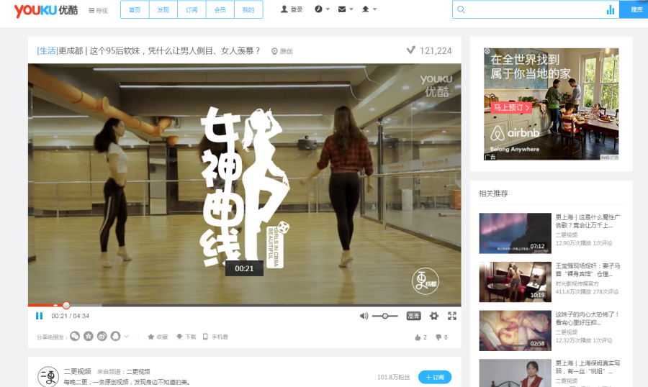The width and height of the screenshot is (648, 387).
Task: Click 马上预订 on Airbnb ad
Action: pyautogui.click(x=511, y=107)
